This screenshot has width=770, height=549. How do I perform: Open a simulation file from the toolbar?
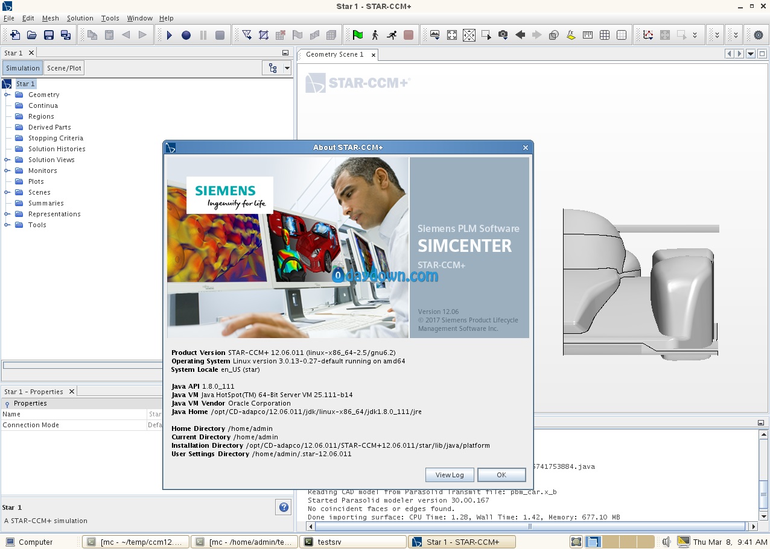click(32, 35)
